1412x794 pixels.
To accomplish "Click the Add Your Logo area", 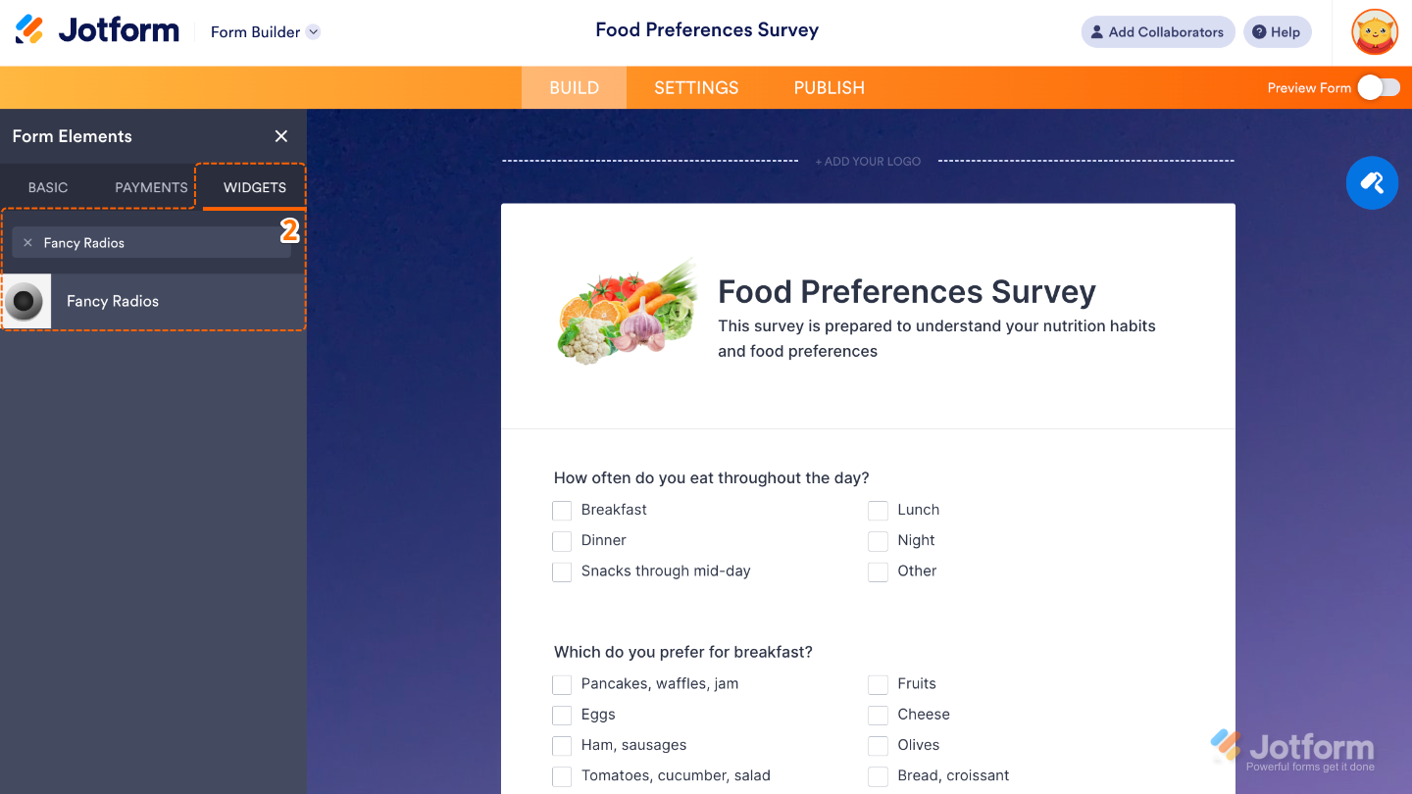I will [868, 162].
